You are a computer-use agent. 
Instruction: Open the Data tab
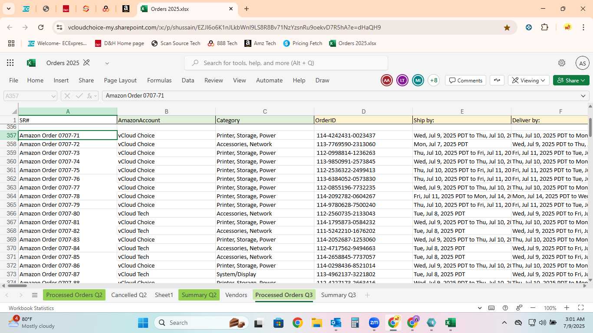point(188,80)
